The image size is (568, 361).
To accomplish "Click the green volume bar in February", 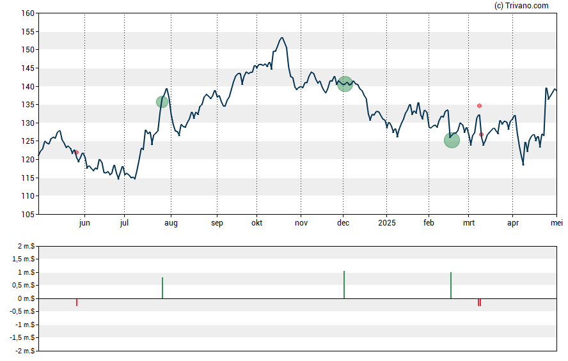I will [451, 286].
